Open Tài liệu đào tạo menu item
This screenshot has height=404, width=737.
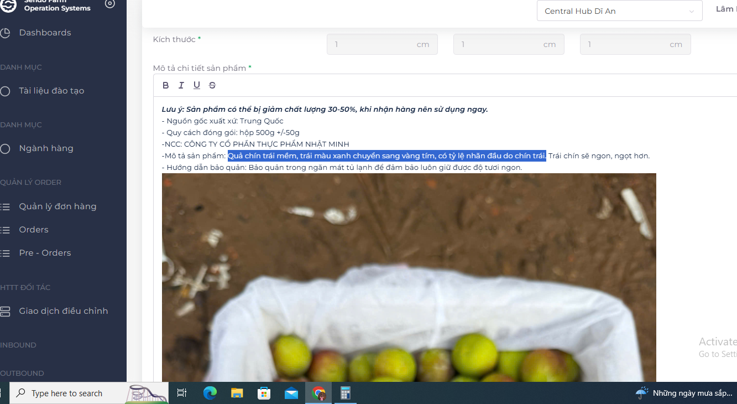[x=51, y=91]
